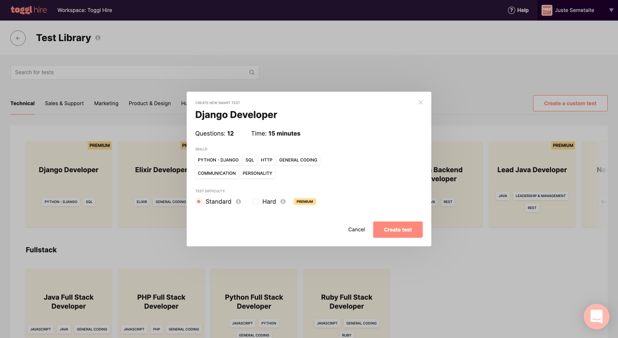
Task: Click the magnifier icon in the search box
Action: [252, 72]
